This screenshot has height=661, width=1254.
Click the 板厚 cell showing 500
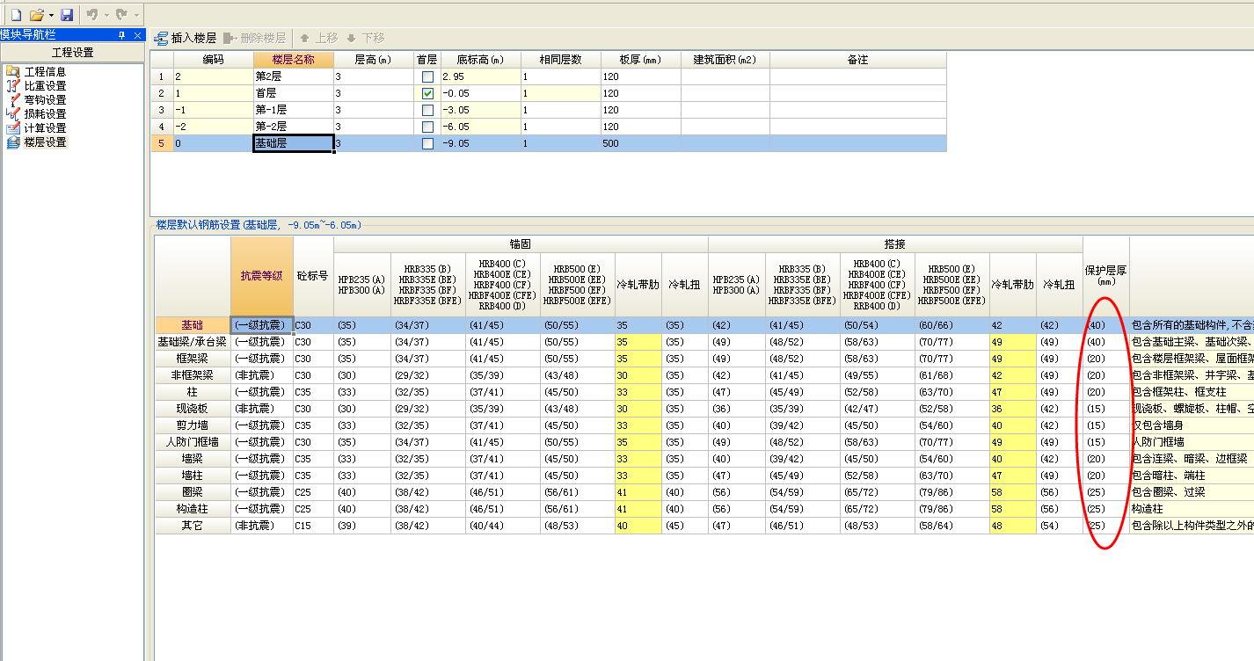(x=641, y=143)
